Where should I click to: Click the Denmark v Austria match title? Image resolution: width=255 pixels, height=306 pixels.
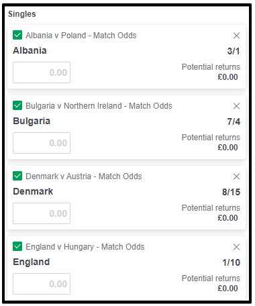pos(84,176)
